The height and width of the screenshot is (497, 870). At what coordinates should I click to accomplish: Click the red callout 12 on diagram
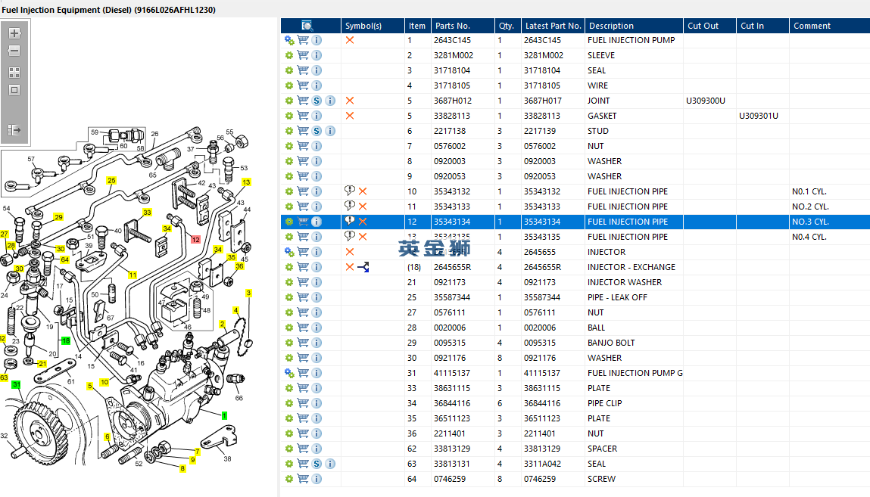pyautogui.click(x=195, y=239)
